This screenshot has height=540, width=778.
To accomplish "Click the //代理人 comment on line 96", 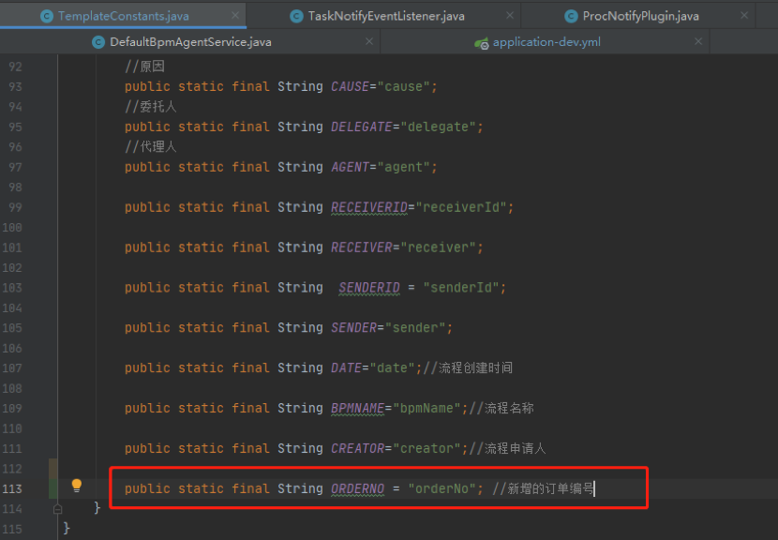I will [x=150, y=147].
